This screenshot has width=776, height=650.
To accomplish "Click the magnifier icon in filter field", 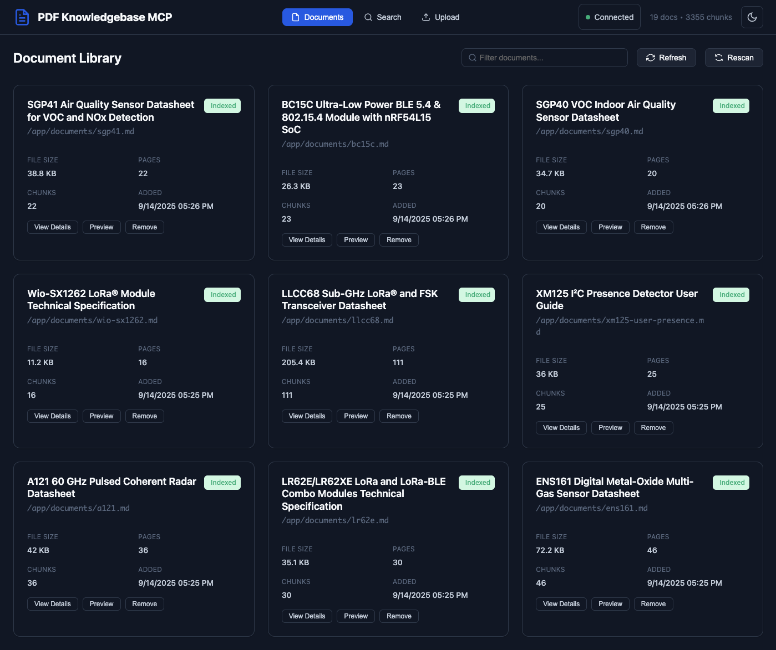I will point(473,58).
